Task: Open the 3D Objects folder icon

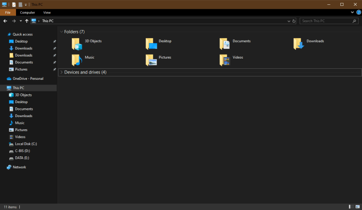Action: click(77, 45)
